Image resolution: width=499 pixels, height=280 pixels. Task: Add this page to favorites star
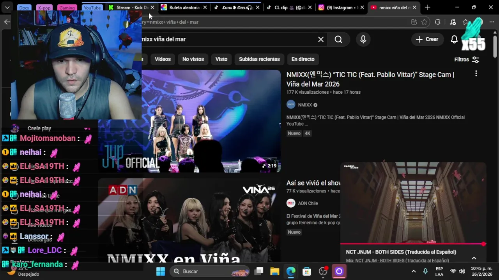[425, 22]
